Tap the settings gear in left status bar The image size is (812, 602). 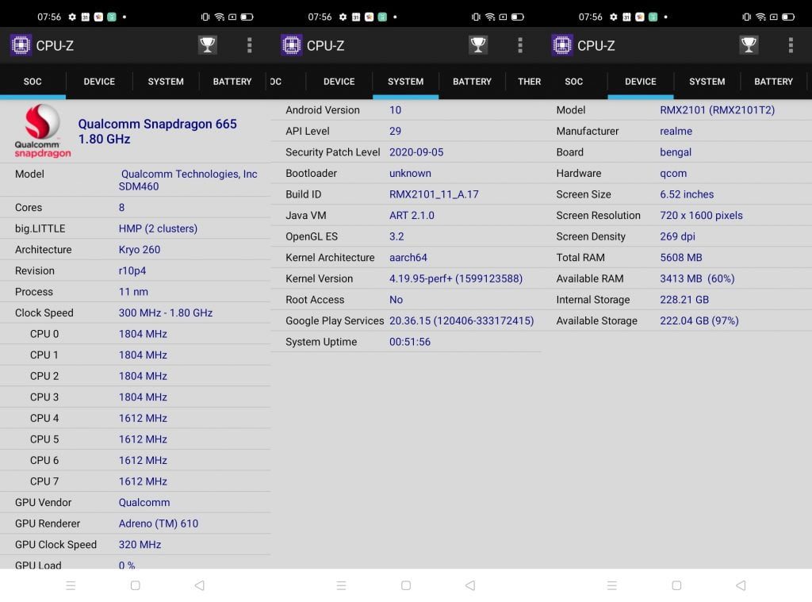tap(72, 17)
